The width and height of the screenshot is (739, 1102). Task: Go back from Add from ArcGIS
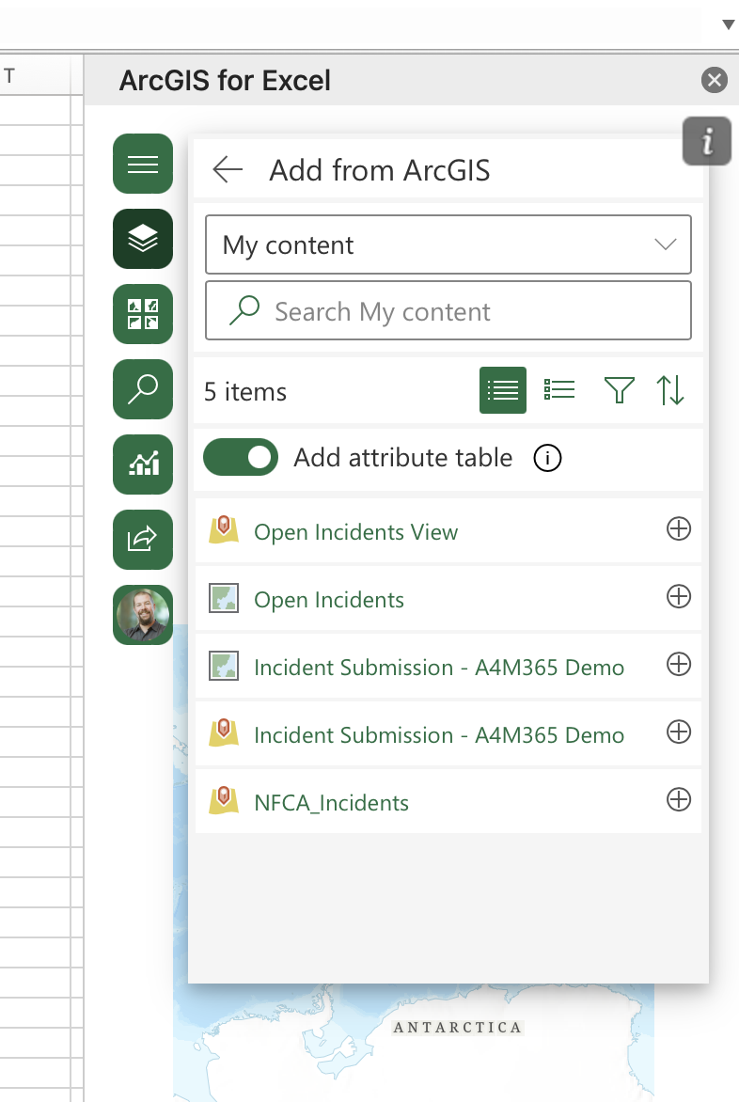pyautogui.click(x=228, y=170)
